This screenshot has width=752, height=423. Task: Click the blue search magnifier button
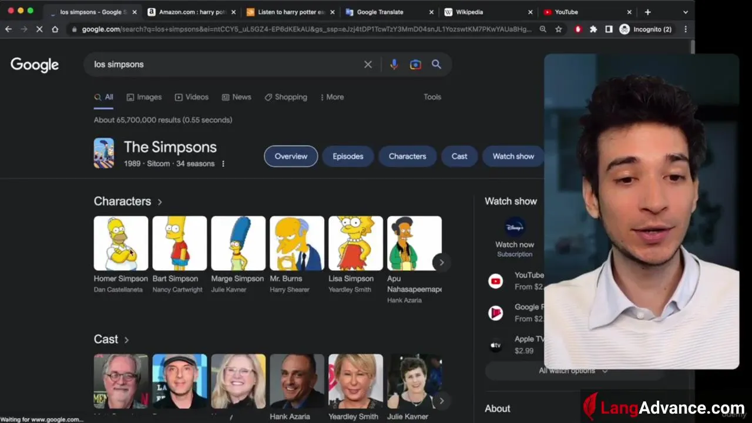click(x=437, y=65)
